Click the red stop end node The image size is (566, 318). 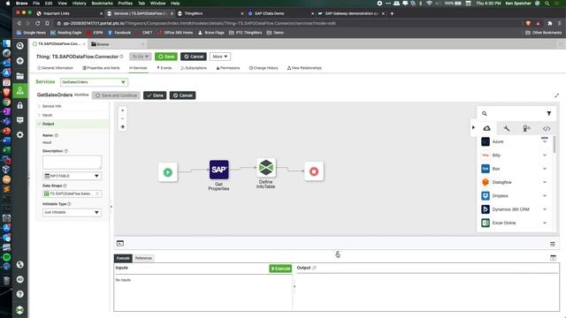coord(314,171)
